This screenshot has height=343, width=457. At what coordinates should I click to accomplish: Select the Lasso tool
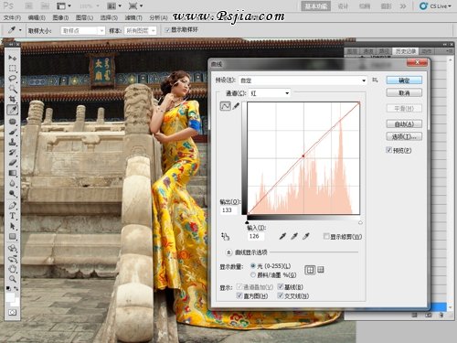pos(12,79)
